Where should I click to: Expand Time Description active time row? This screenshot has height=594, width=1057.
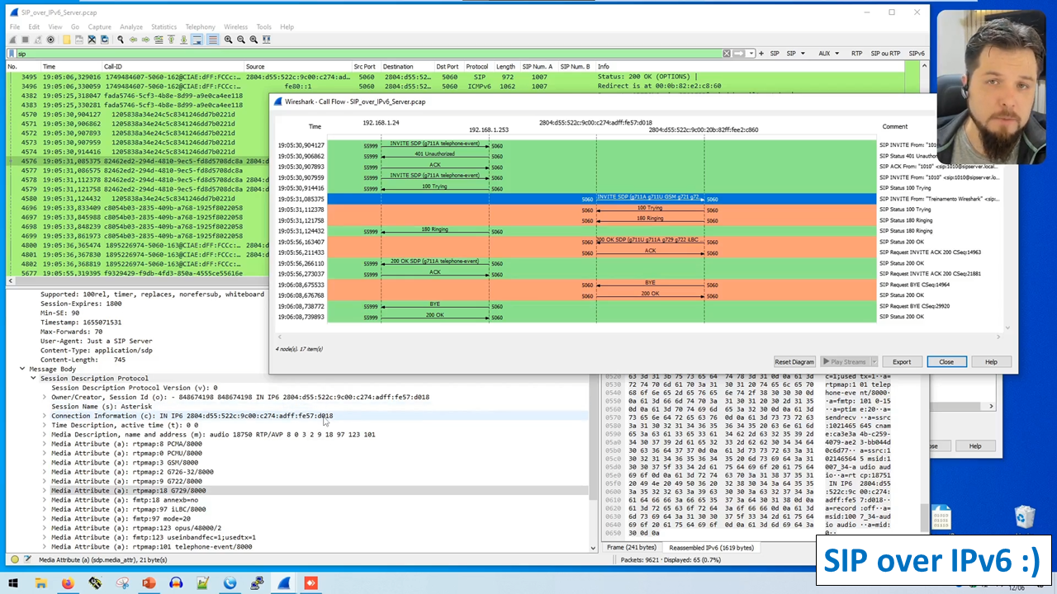pyautogui.click(x=45, y=425)
